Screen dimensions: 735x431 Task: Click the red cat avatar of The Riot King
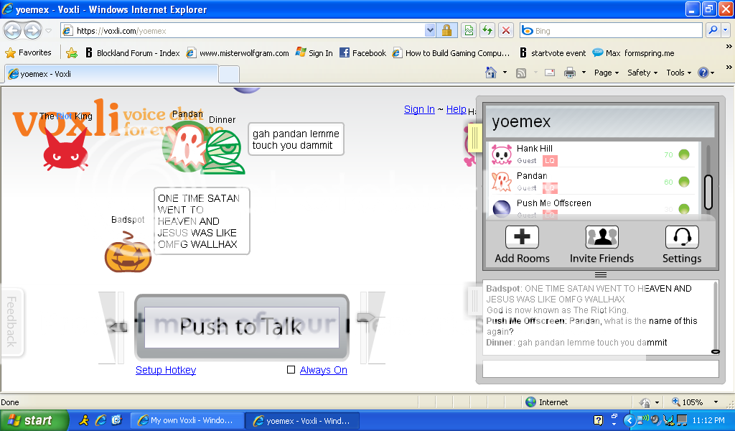tap(66, 150)
